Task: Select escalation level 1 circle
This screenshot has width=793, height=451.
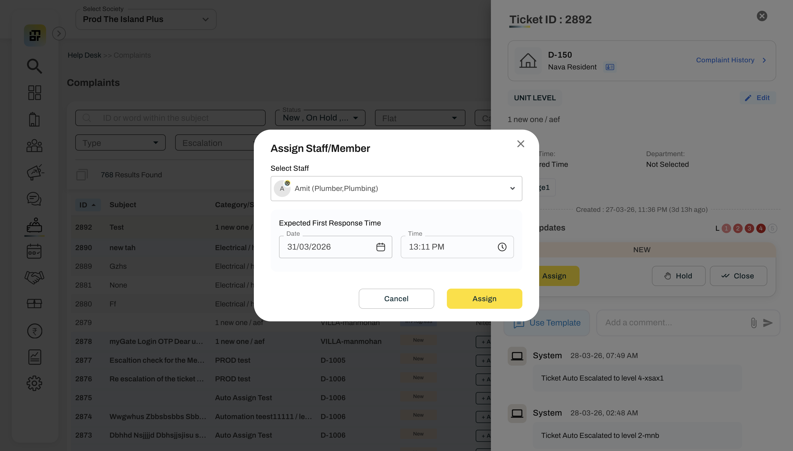Action: 726,229
